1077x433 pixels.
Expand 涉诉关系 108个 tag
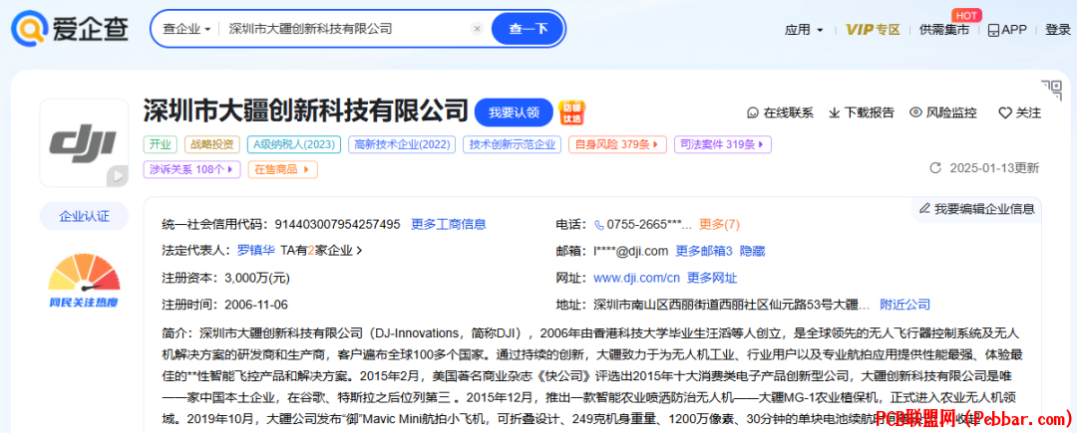(191, 168)
